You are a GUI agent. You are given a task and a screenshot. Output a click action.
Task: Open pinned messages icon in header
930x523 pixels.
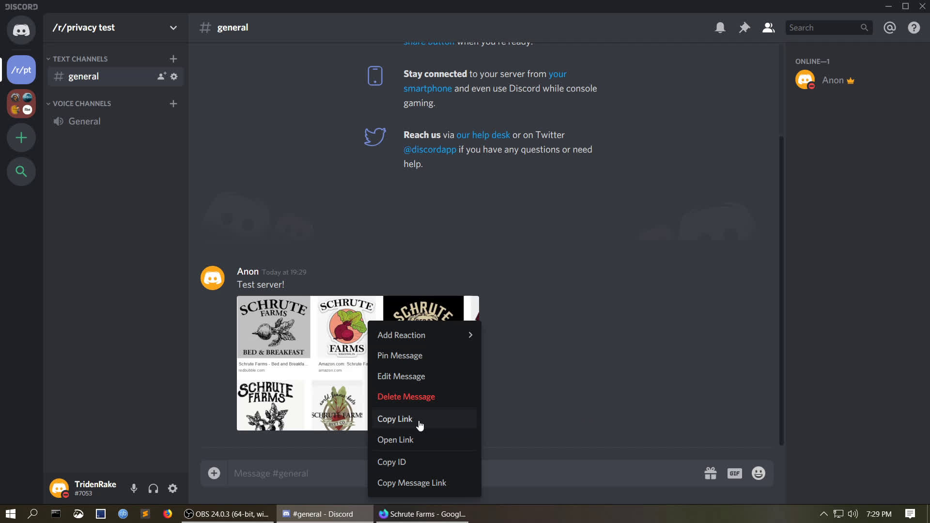point(744,28)
